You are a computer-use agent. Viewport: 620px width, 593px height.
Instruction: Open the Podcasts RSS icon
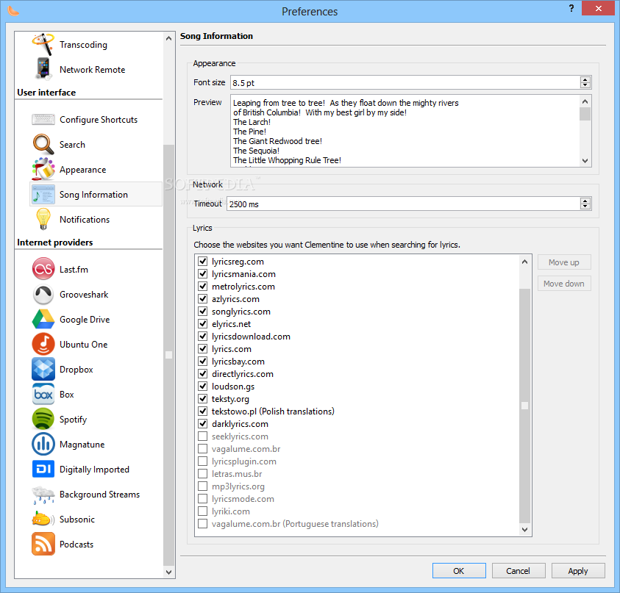(x=43, y=544)
